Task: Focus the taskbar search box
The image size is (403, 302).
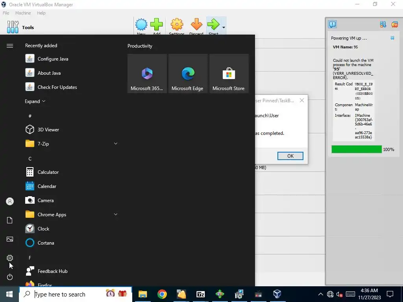Action: 76,294
